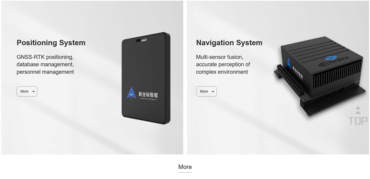370x179 pixels.
Task: Click arrow icon in Navigation System More button
Action: [213, 91]
